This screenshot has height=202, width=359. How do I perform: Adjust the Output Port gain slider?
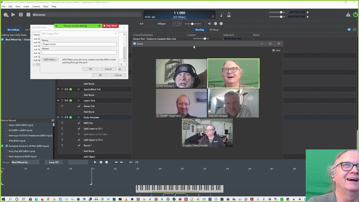(205, 39)
